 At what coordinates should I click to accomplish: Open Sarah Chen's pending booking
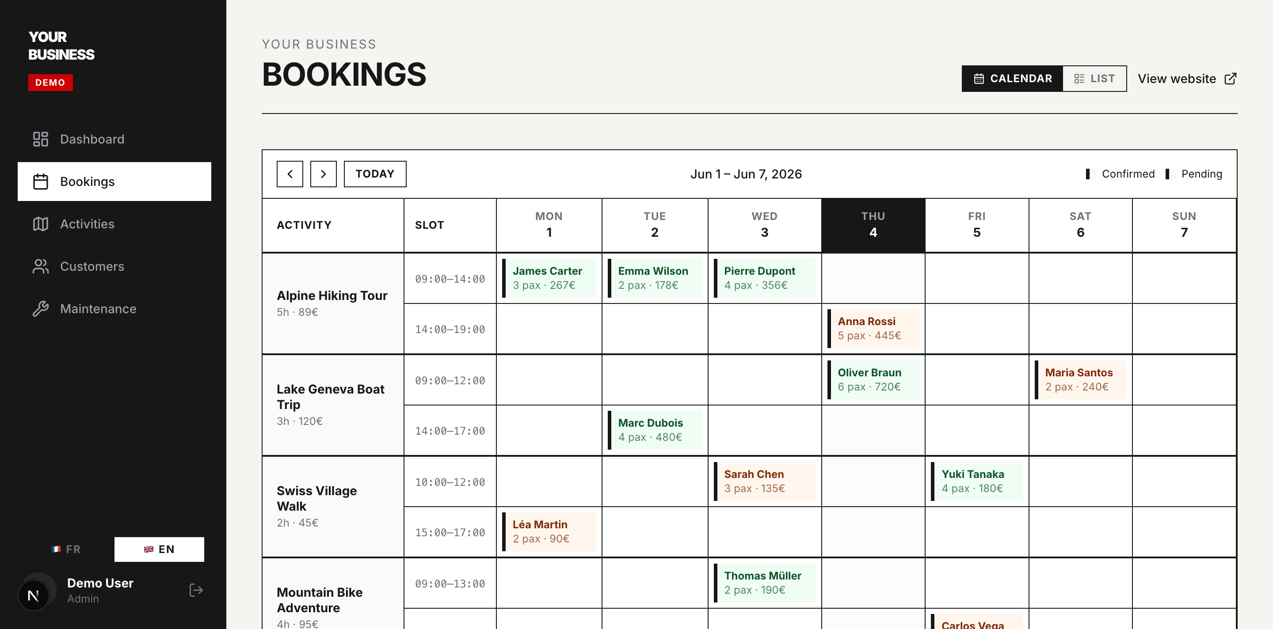point(765,481)
